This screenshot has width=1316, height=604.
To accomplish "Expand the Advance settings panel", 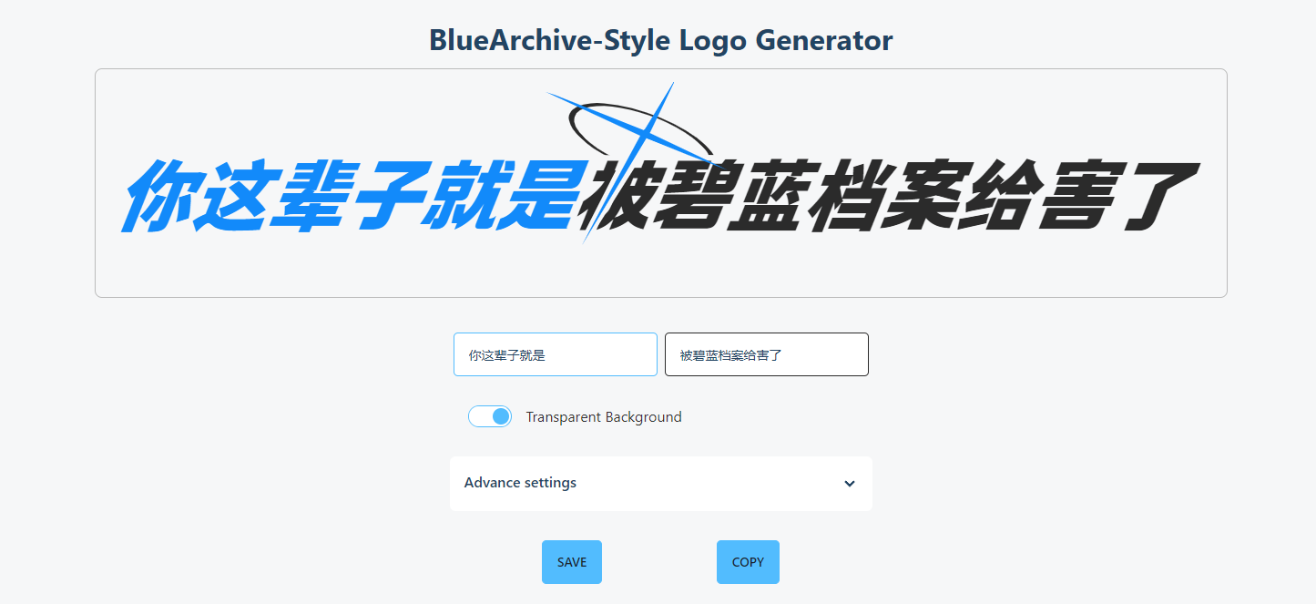I will 661,484.
